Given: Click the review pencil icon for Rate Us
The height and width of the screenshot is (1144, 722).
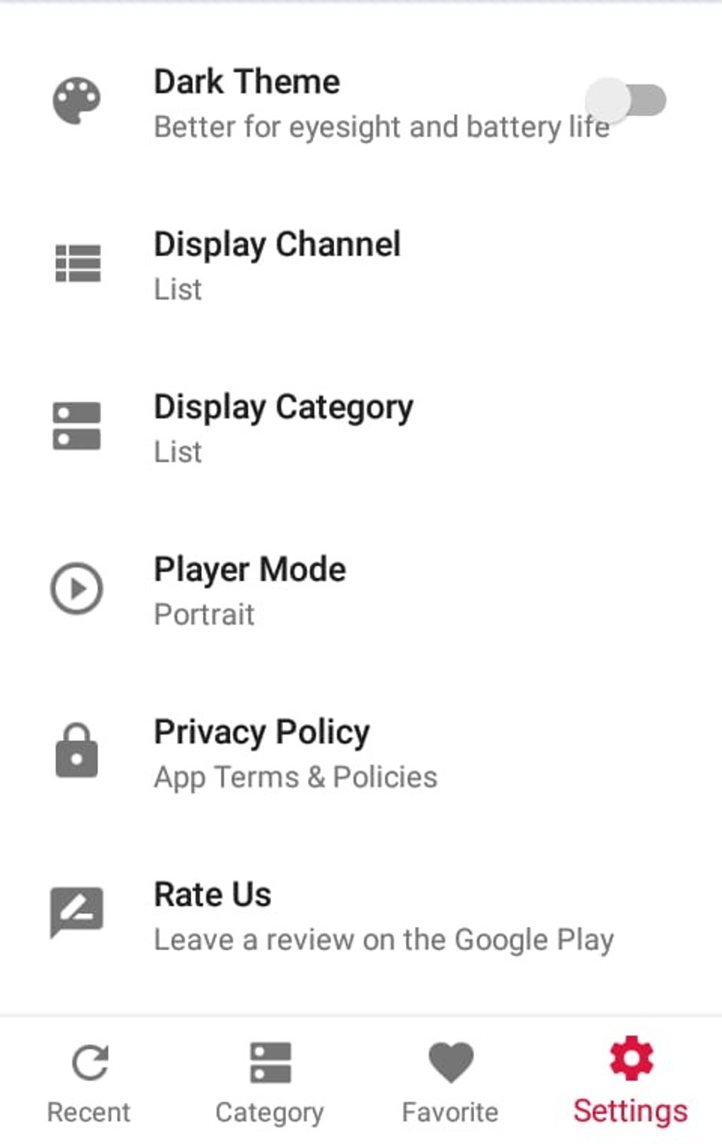Looking at the screenshot, I should [76, 912].
